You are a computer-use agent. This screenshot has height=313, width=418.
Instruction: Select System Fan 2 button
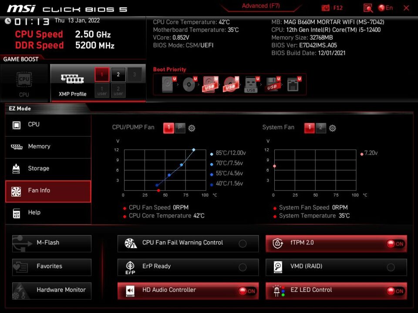coord(320,127)
